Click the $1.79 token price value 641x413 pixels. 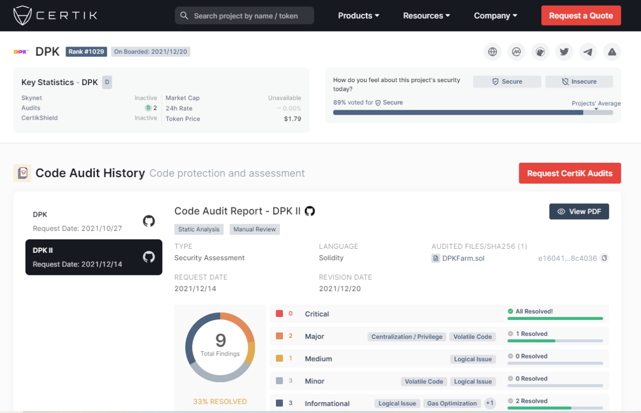[x=292, y=119]
